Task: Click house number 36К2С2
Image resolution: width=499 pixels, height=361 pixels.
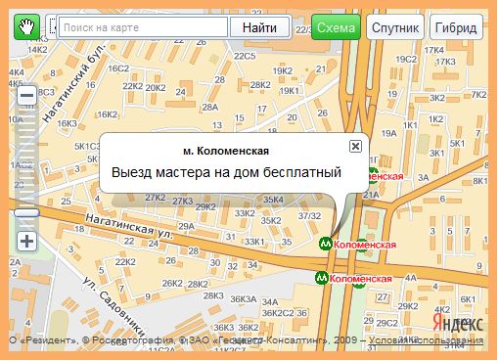Action: [x=278, y=313]
